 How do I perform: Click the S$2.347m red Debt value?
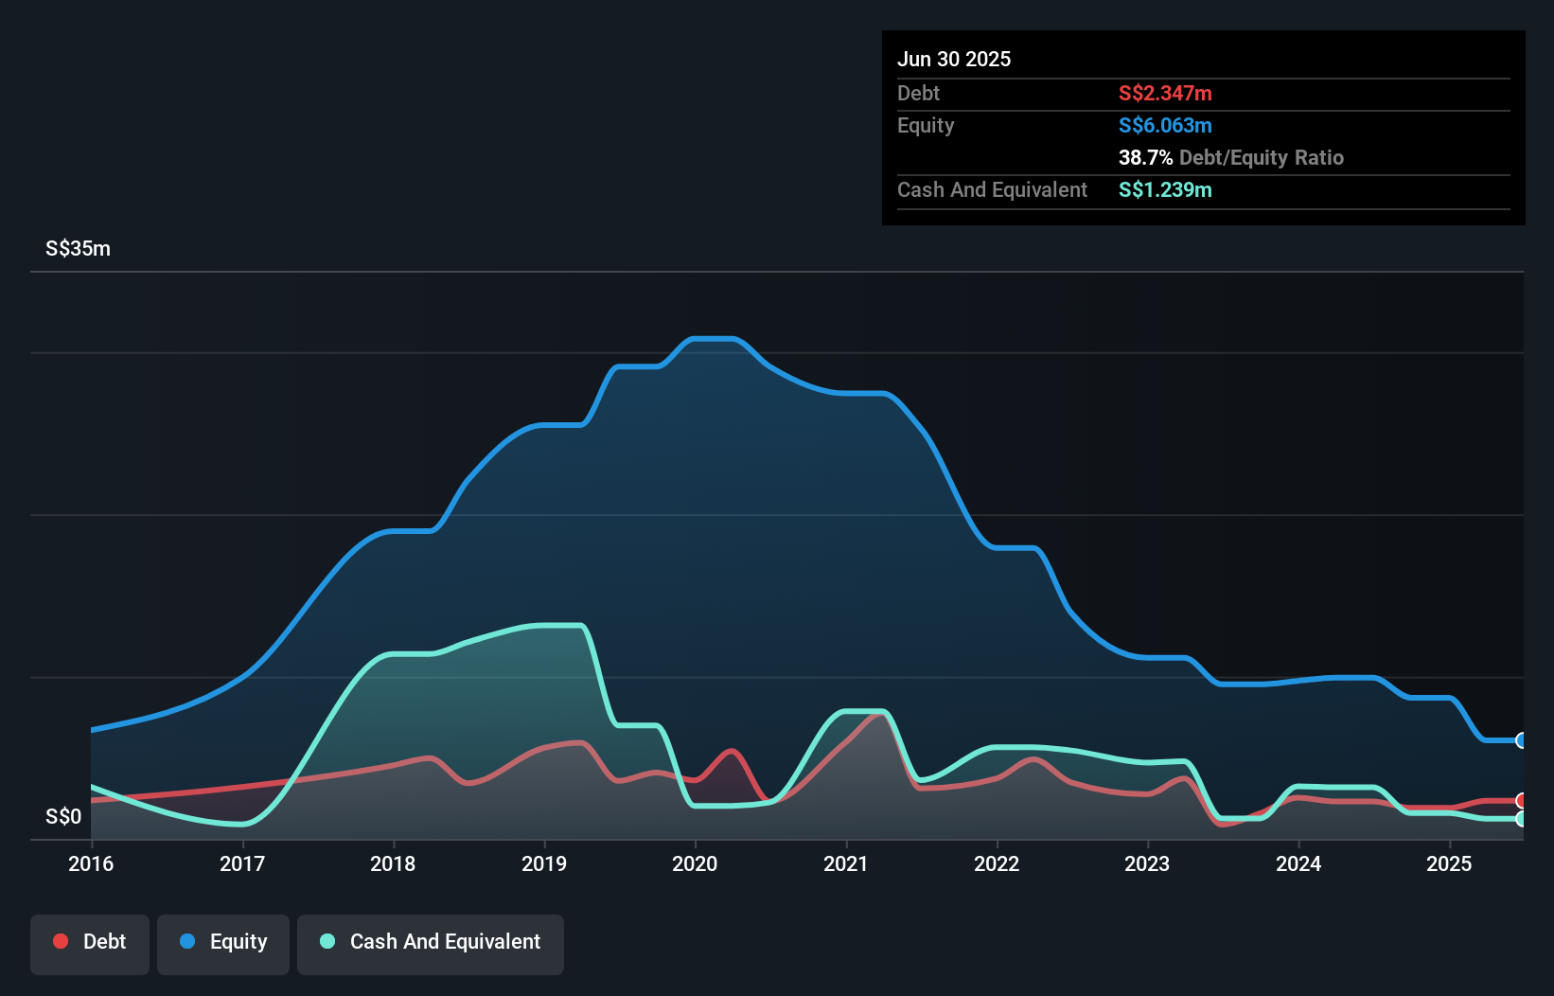coord(1165,93)
